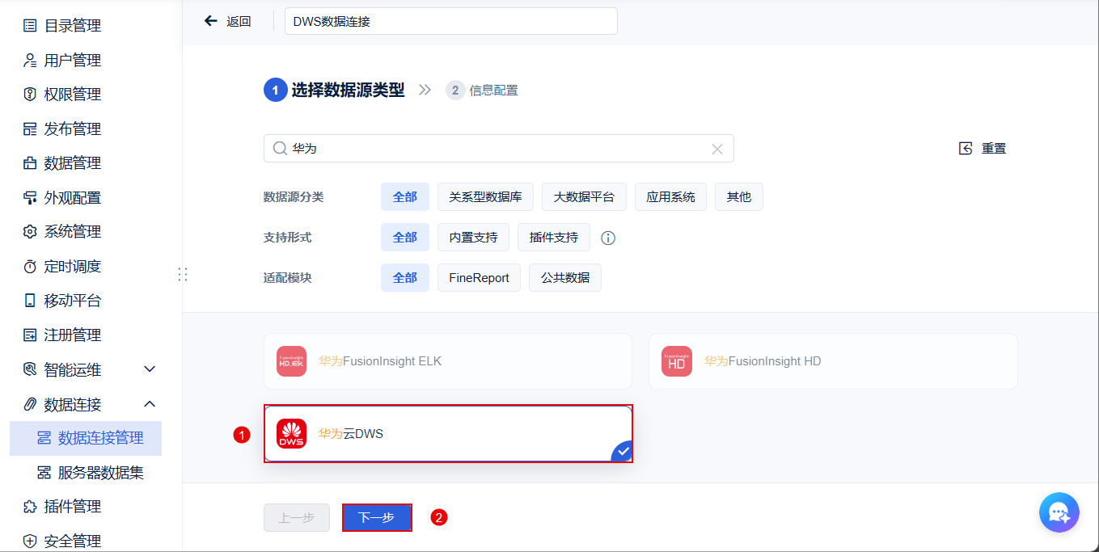Screen dimensions: 1099x552
Task: Clear the search box with X icon
Action: point(717,149)
